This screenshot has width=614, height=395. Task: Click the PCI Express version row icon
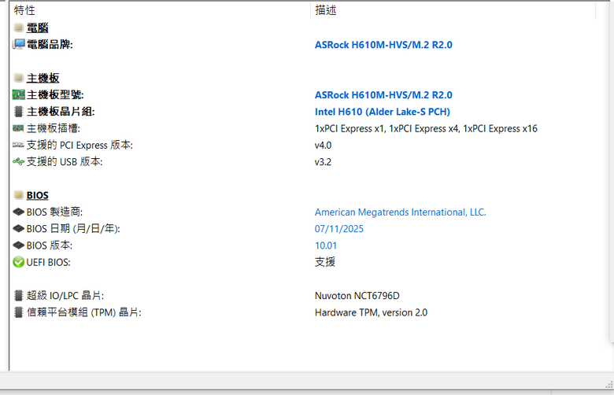[x=18, y=145]
